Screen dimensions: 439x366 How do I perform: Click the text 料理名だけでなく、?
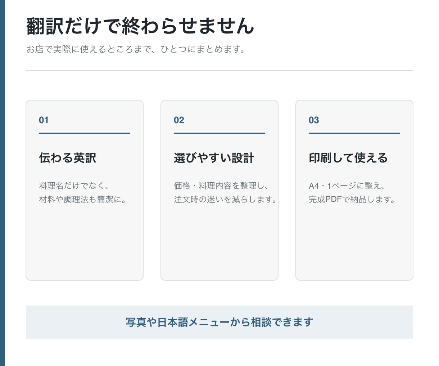[x=74, y=186]
